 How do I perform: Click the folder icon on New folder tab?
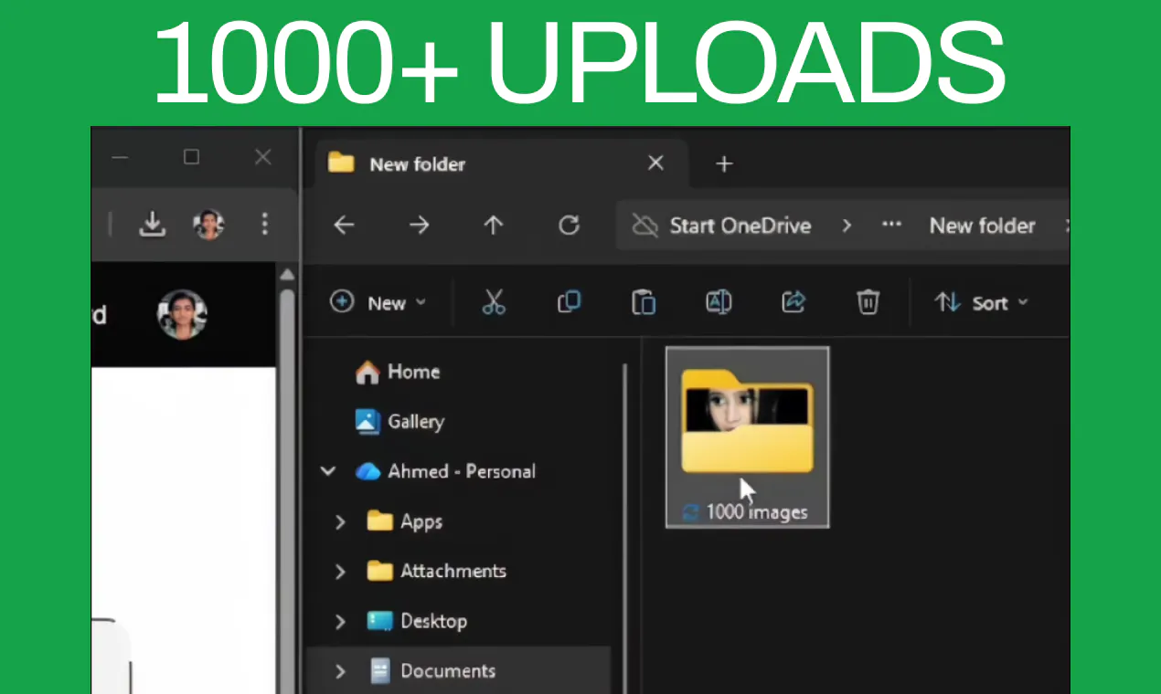pyautogui.click(x=341, y=163)
